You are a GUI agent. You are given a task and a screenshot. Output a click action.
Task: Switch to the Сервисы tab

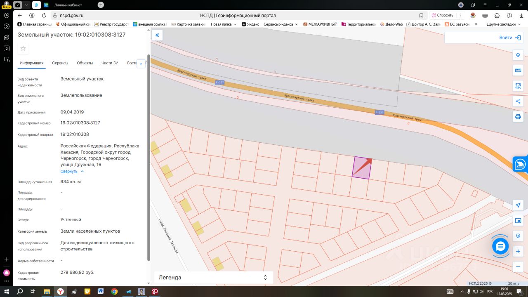click(60, 63)
